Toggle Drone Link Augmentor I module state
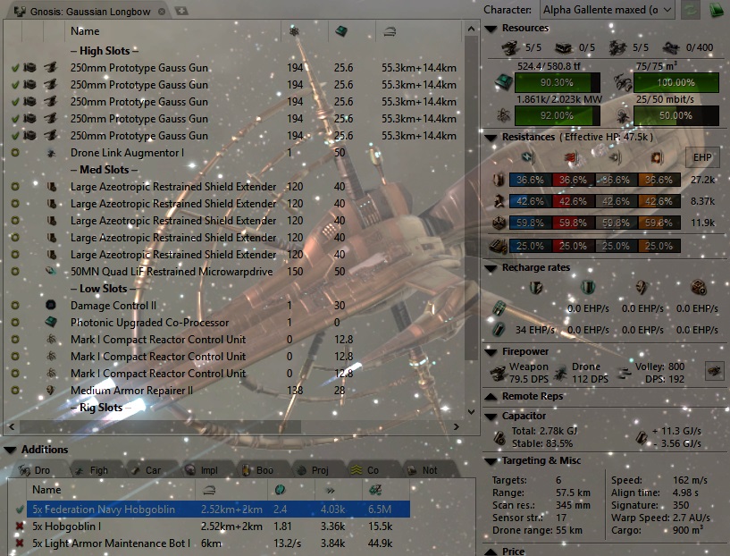The image size is (730, 556). pos(15,153)
